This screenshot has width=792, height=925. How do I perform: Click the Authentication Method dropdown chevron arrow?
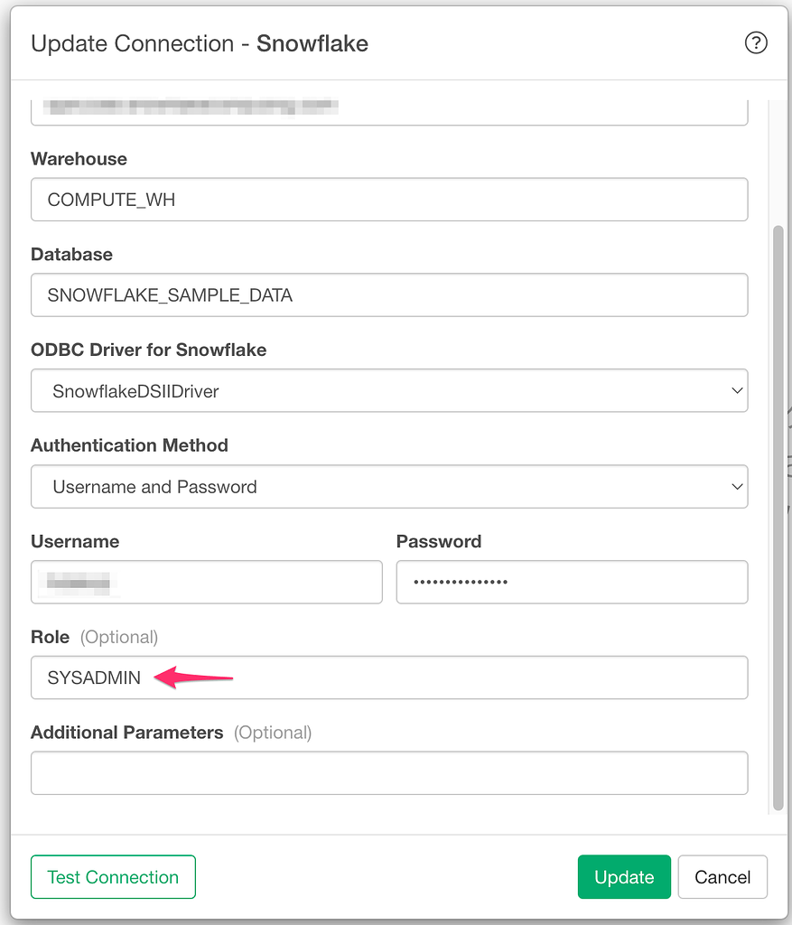point(737,487)
